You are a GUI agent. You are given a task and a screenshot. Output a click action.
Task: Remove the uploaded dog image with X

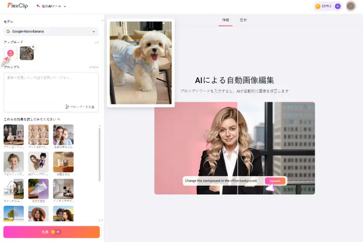tap(33, 47)
